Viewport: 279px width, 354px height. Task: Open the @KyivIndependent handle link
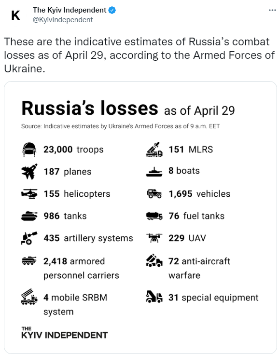63,20
